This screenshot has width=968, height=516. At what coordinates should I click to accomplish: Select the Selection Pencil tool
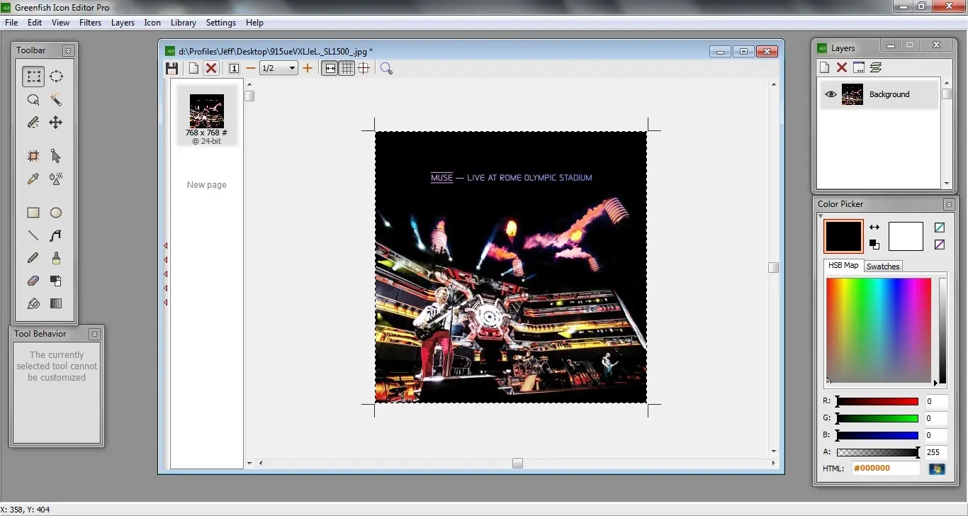[33, 123]
